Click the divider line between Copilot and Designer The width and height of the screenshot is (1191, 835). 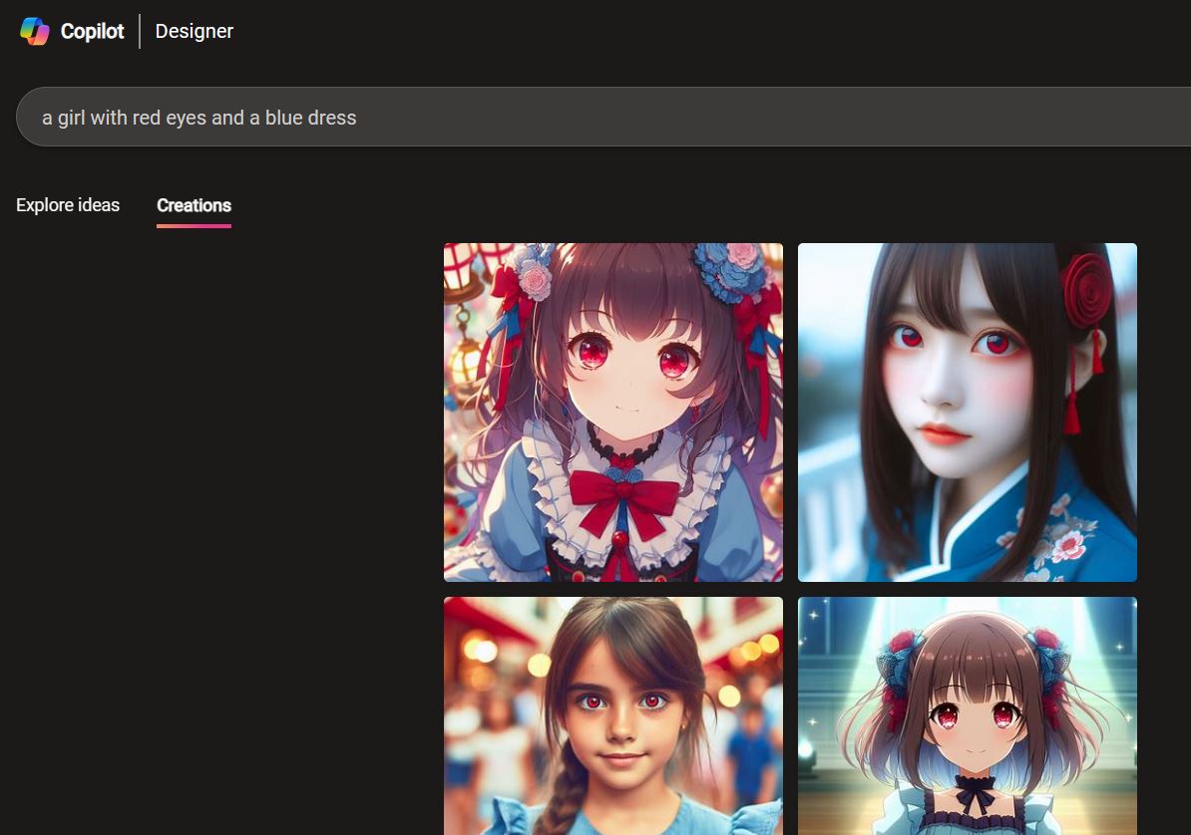(140, 31)
